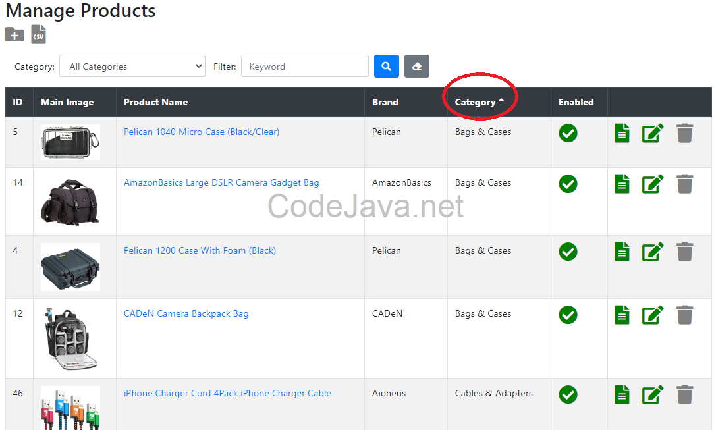Edit the Pelican 1040 Micro Case product
714x430 pixels.
[653, 133]
